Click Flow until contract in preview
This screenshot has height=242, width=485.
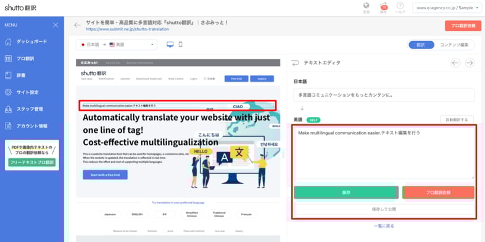pos(194,231)
